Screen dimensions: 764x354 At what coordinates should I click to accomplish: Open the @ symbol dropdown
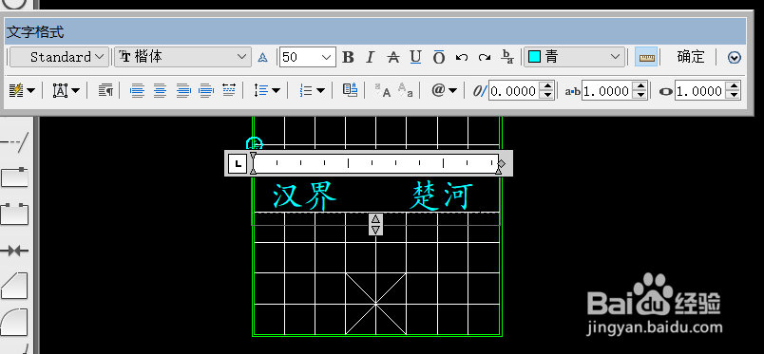pyautogui.click(x=444, y=90)
